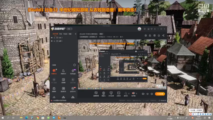The width and height of the screenshot is (213, 120).
Task: Click the notification bell in room header
Action: (x=159, y=35)
